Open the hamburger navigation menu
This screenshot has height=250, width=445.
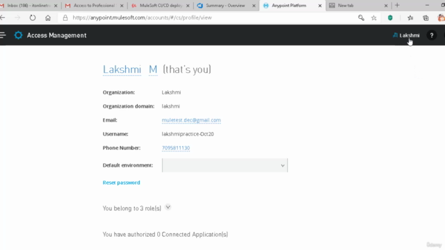[x=3, y=35]
